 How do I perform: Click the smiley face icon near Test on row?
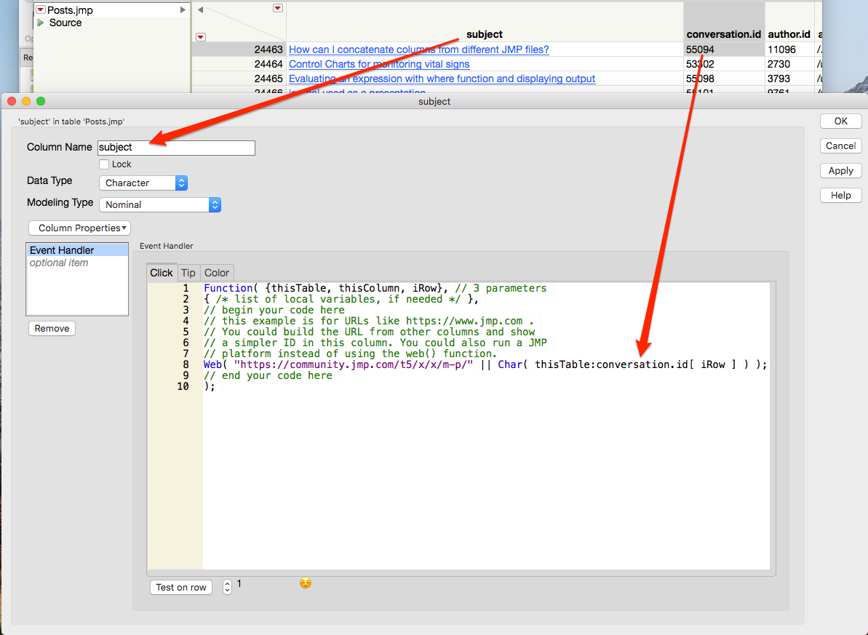click(x=304, y=583)
